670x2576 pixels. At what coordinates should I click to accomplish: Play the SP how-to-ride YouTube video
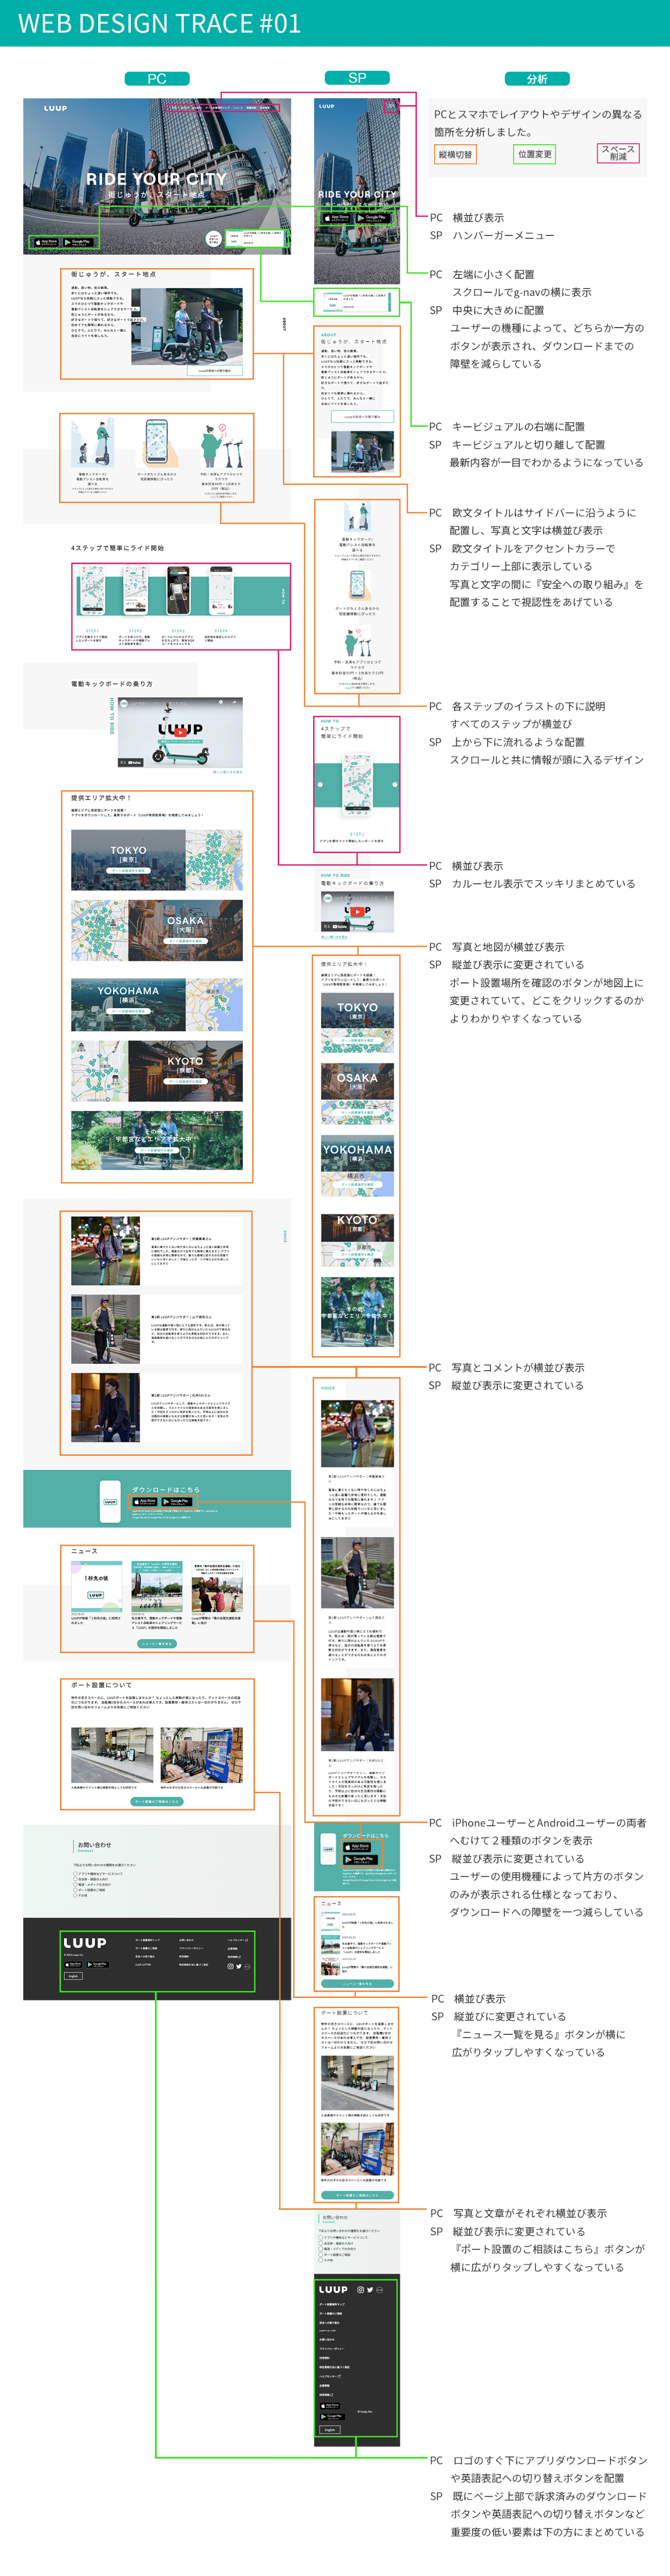tap(357, 911)
